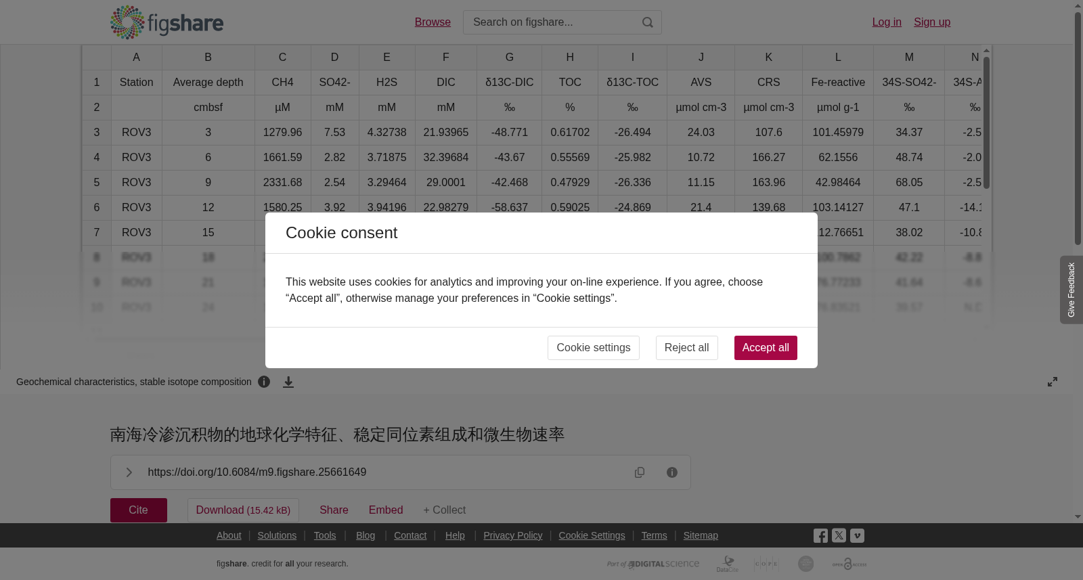Open the Privacy Policy footer link
This screenshot has width=1083, height=580.
[x=513, y=535]
